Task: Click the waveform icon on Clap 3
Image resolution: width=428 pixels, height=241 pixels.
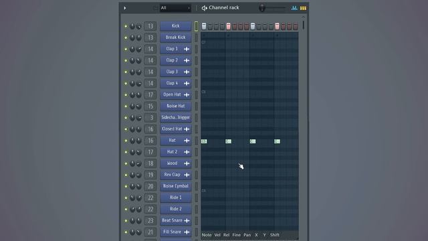Action: point(187,72)
